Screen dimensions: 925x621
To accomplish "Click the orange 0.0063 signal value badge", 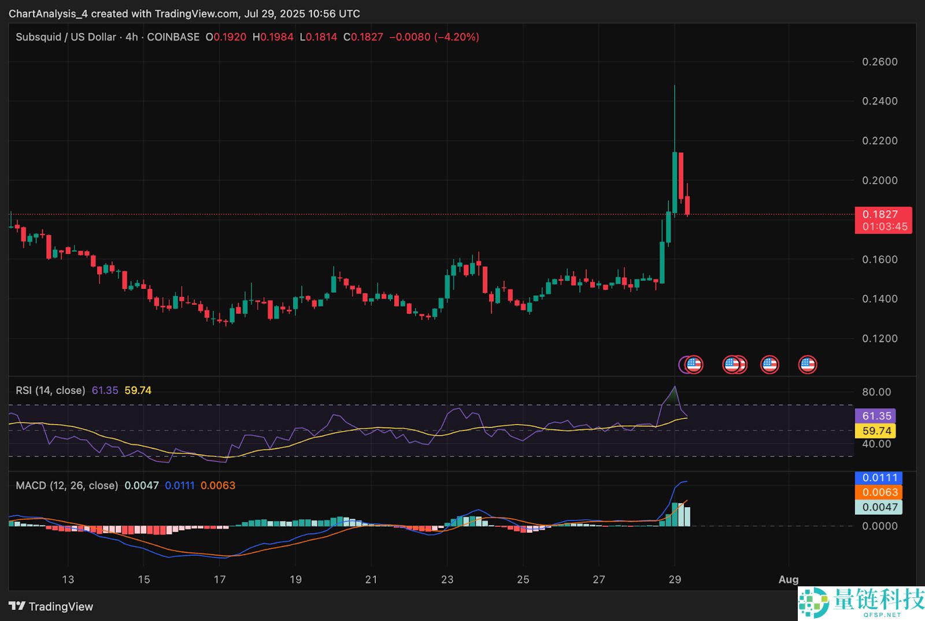I will 879,492.
